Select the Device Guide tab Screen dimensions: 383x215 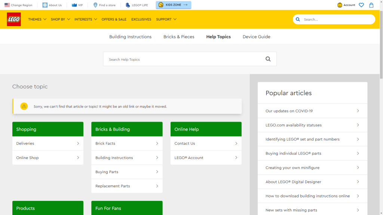[256, 37]
